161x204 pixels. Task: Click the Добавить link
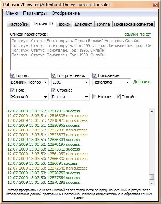click(142, 82)
